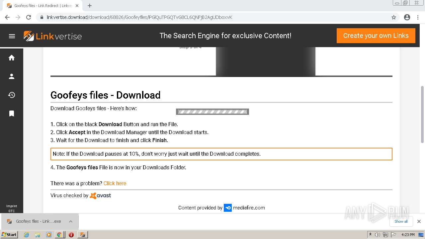This screenshot has height=239, width=425.
Task: Open the user profile sidebar icon
Action: coord(12,76)
